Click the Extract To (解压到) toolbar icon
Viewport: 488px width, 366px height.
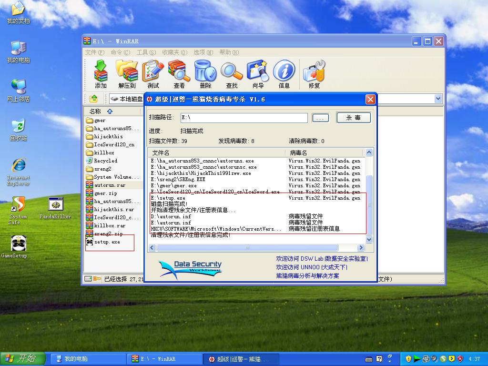click(x=127, y=74)
